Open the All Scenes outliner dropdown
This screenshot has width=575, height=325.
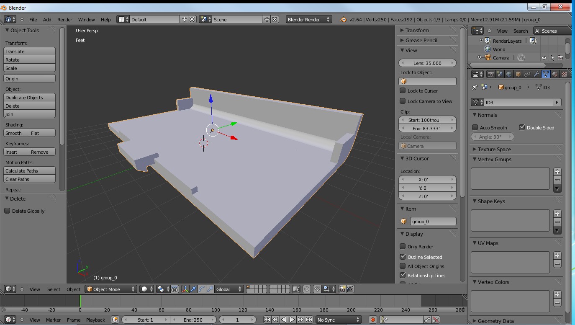[x=552, y=31]
